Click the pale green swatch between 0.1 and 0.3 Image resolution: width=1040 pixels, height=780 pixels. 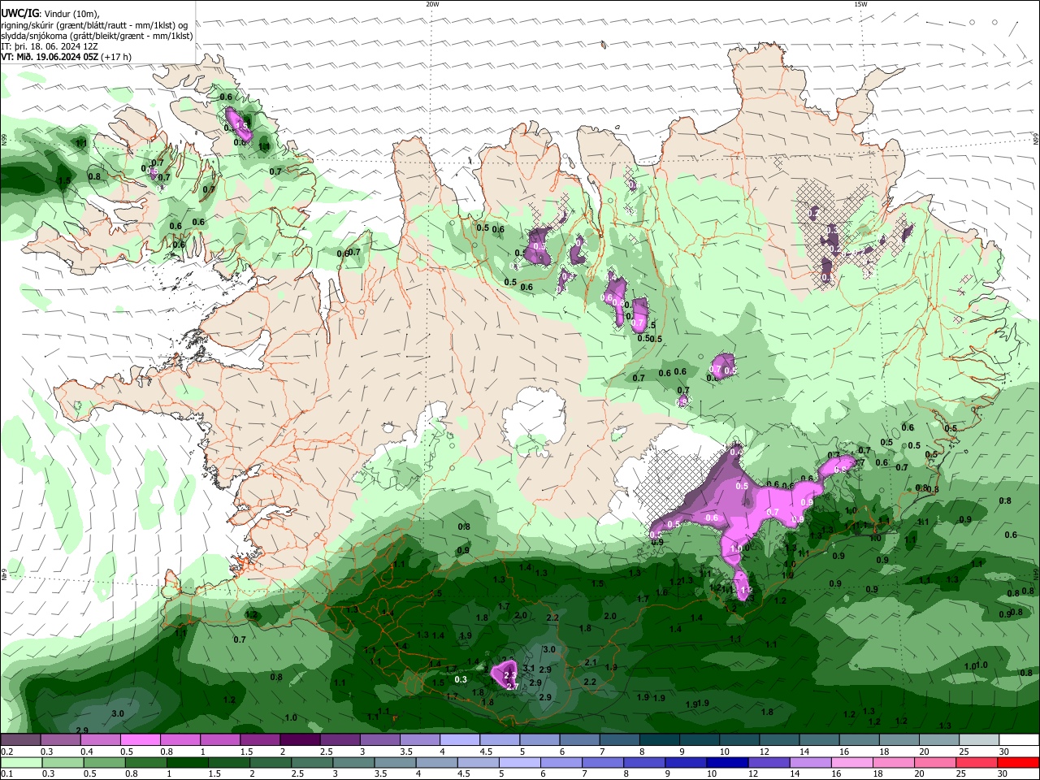(x=20, y=763)
